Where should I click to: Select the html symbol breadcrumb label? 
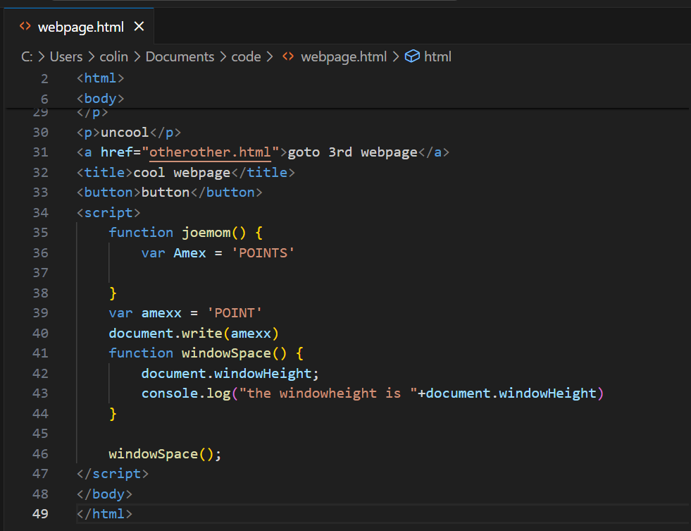437,56
